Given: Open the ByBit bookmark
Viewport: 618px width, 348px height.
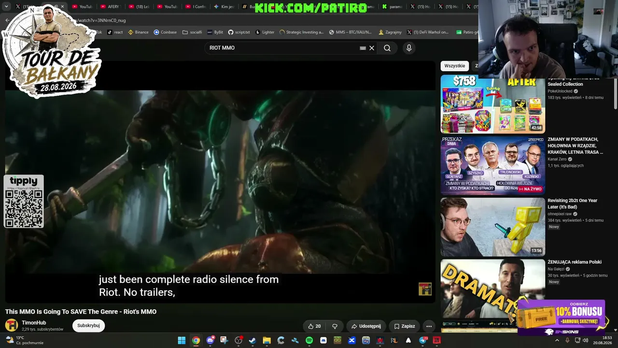Looking at the screenshot, I should (215, 32).
